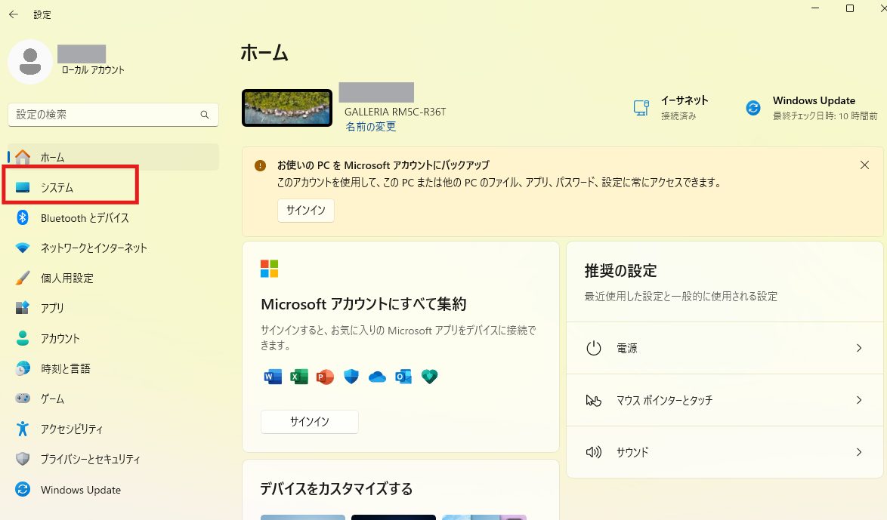Click the Windows Update sidebar sync icon

[x=23, y=490]
